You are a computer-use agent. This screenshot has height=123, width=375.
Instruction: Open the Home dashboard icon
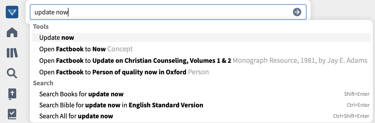click(12, 32)
